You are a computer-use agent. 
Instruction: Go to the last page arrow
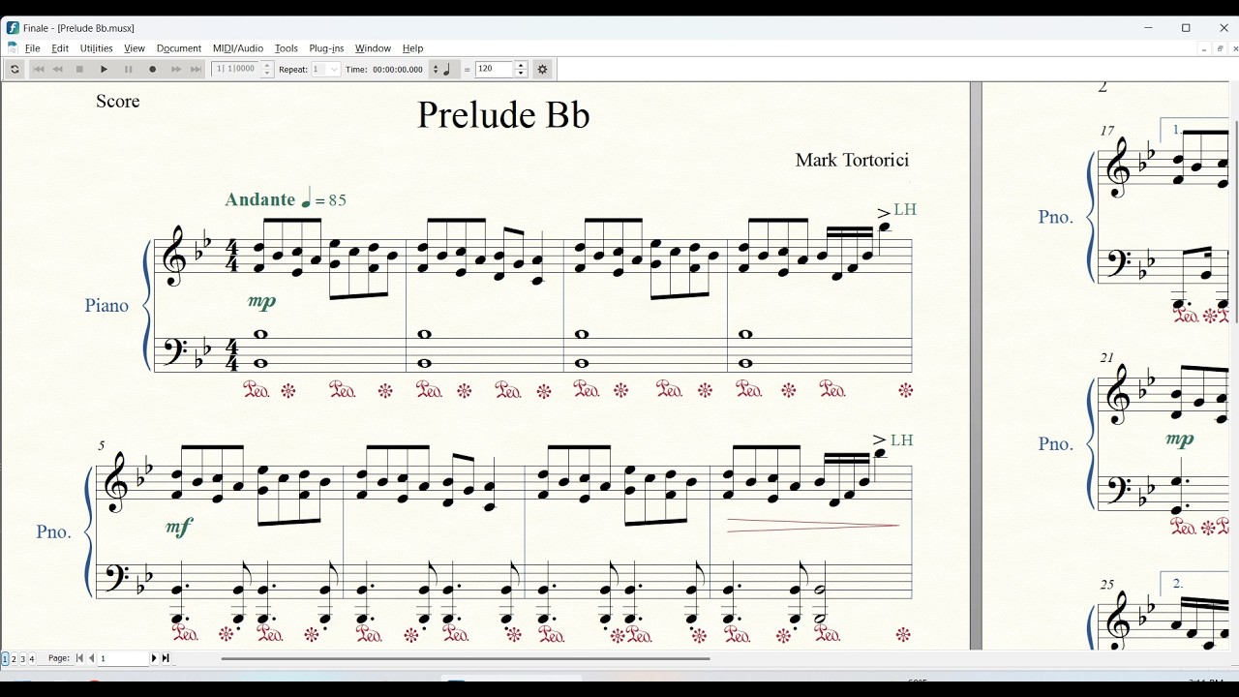point(166,659)
